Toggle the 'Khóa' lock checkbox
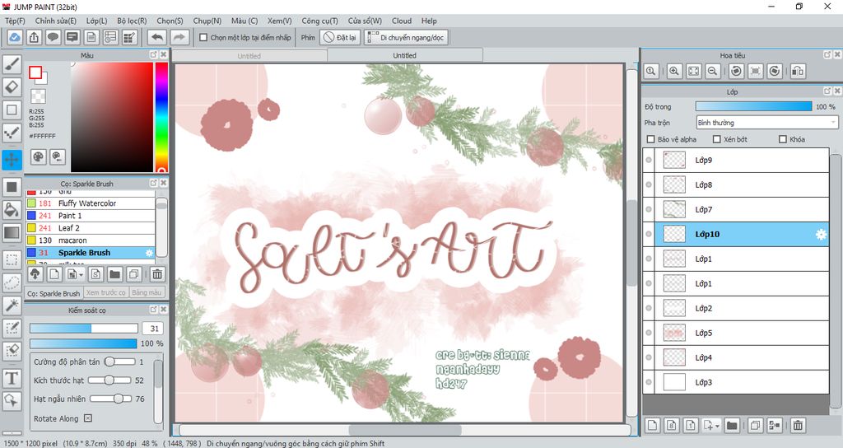The height and width of the screenshot is (448, 843). [783, 139]
